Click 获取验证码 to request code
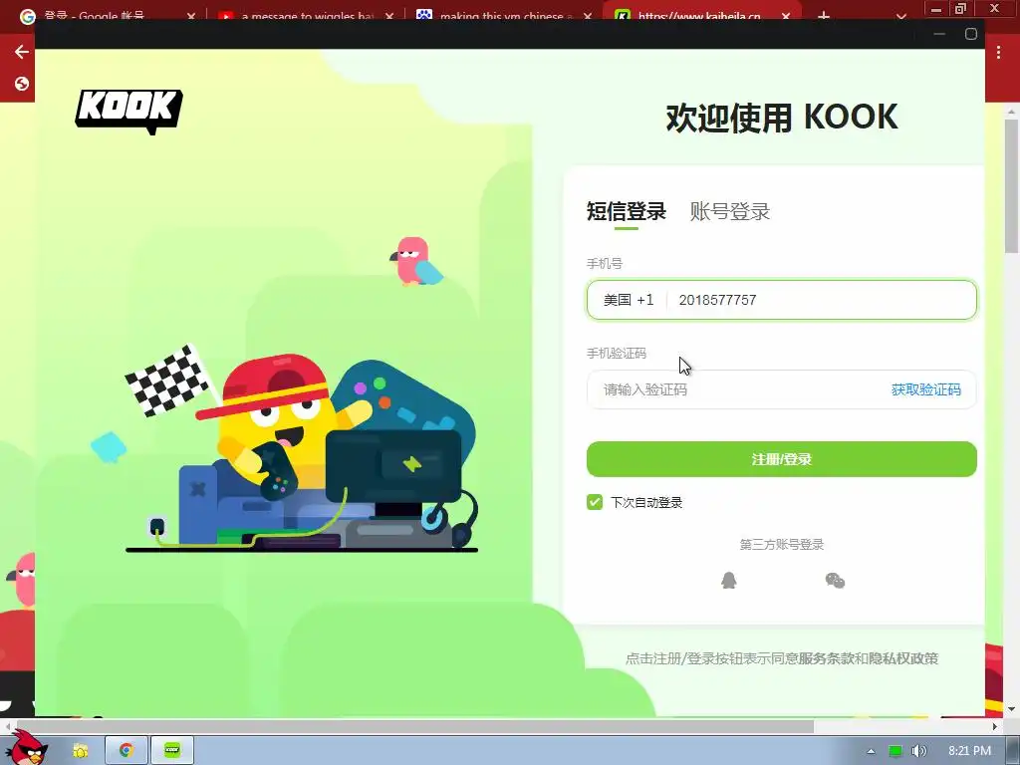Screen dimensions: 1020x765 pos(925,389)
